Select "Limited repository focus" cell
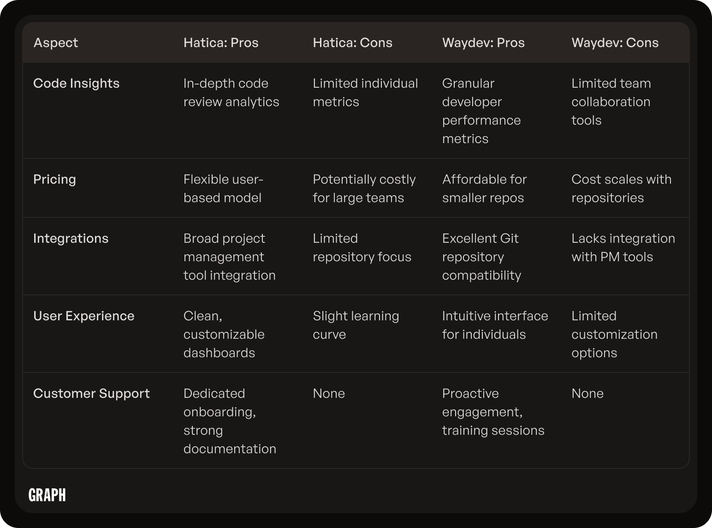Image resolution: width=712 pixels, height=528 pixels. (362, 248)
